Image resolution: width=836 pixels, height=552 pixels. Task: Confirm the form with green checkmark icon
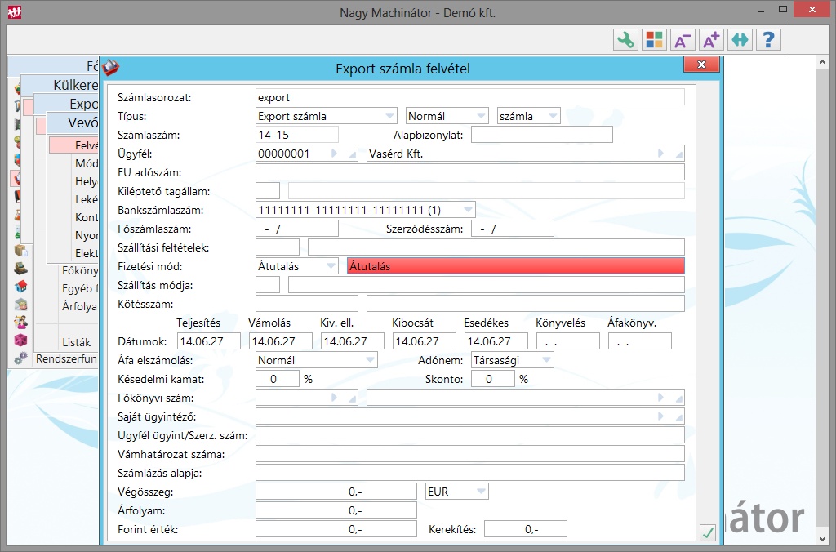(x=708, y=532)
